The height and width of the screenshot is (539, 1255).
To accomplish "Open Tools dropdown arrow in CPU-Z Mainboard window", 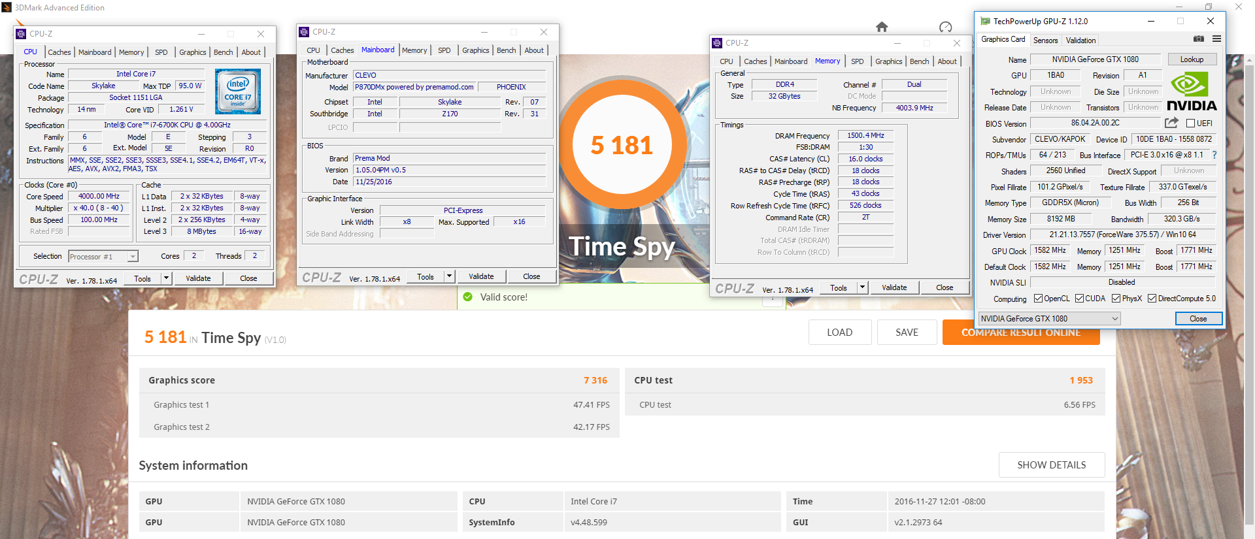I will click(449, 276).
